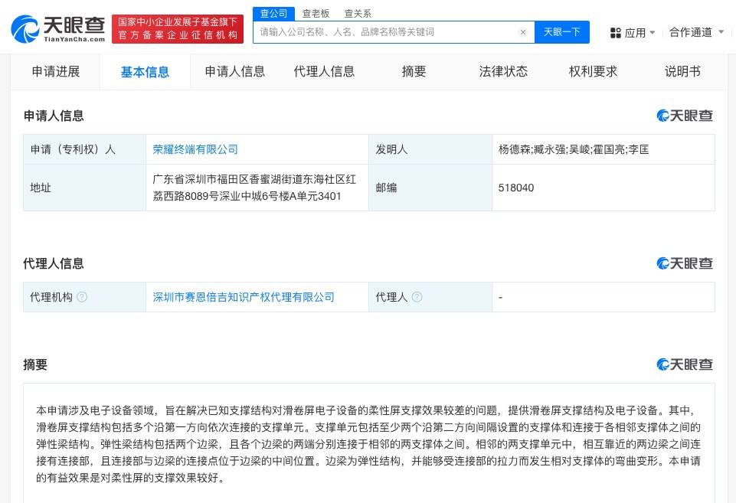Open the 申请进展 tab

pos(55,72)
